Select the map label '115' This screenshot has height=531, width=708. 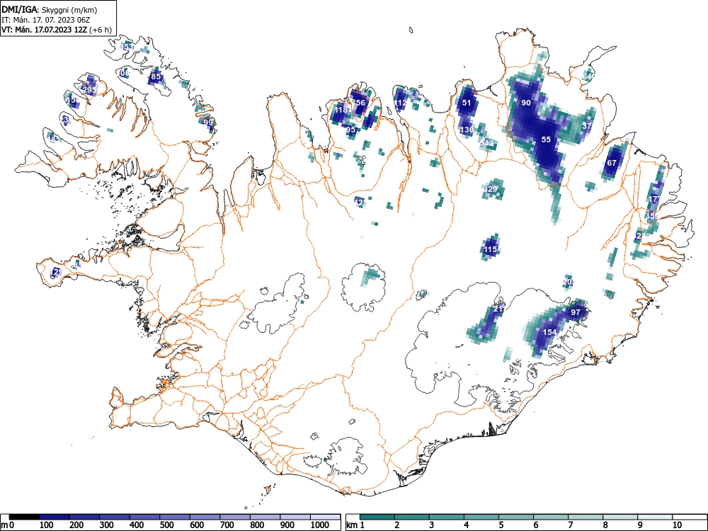(491, 249)
